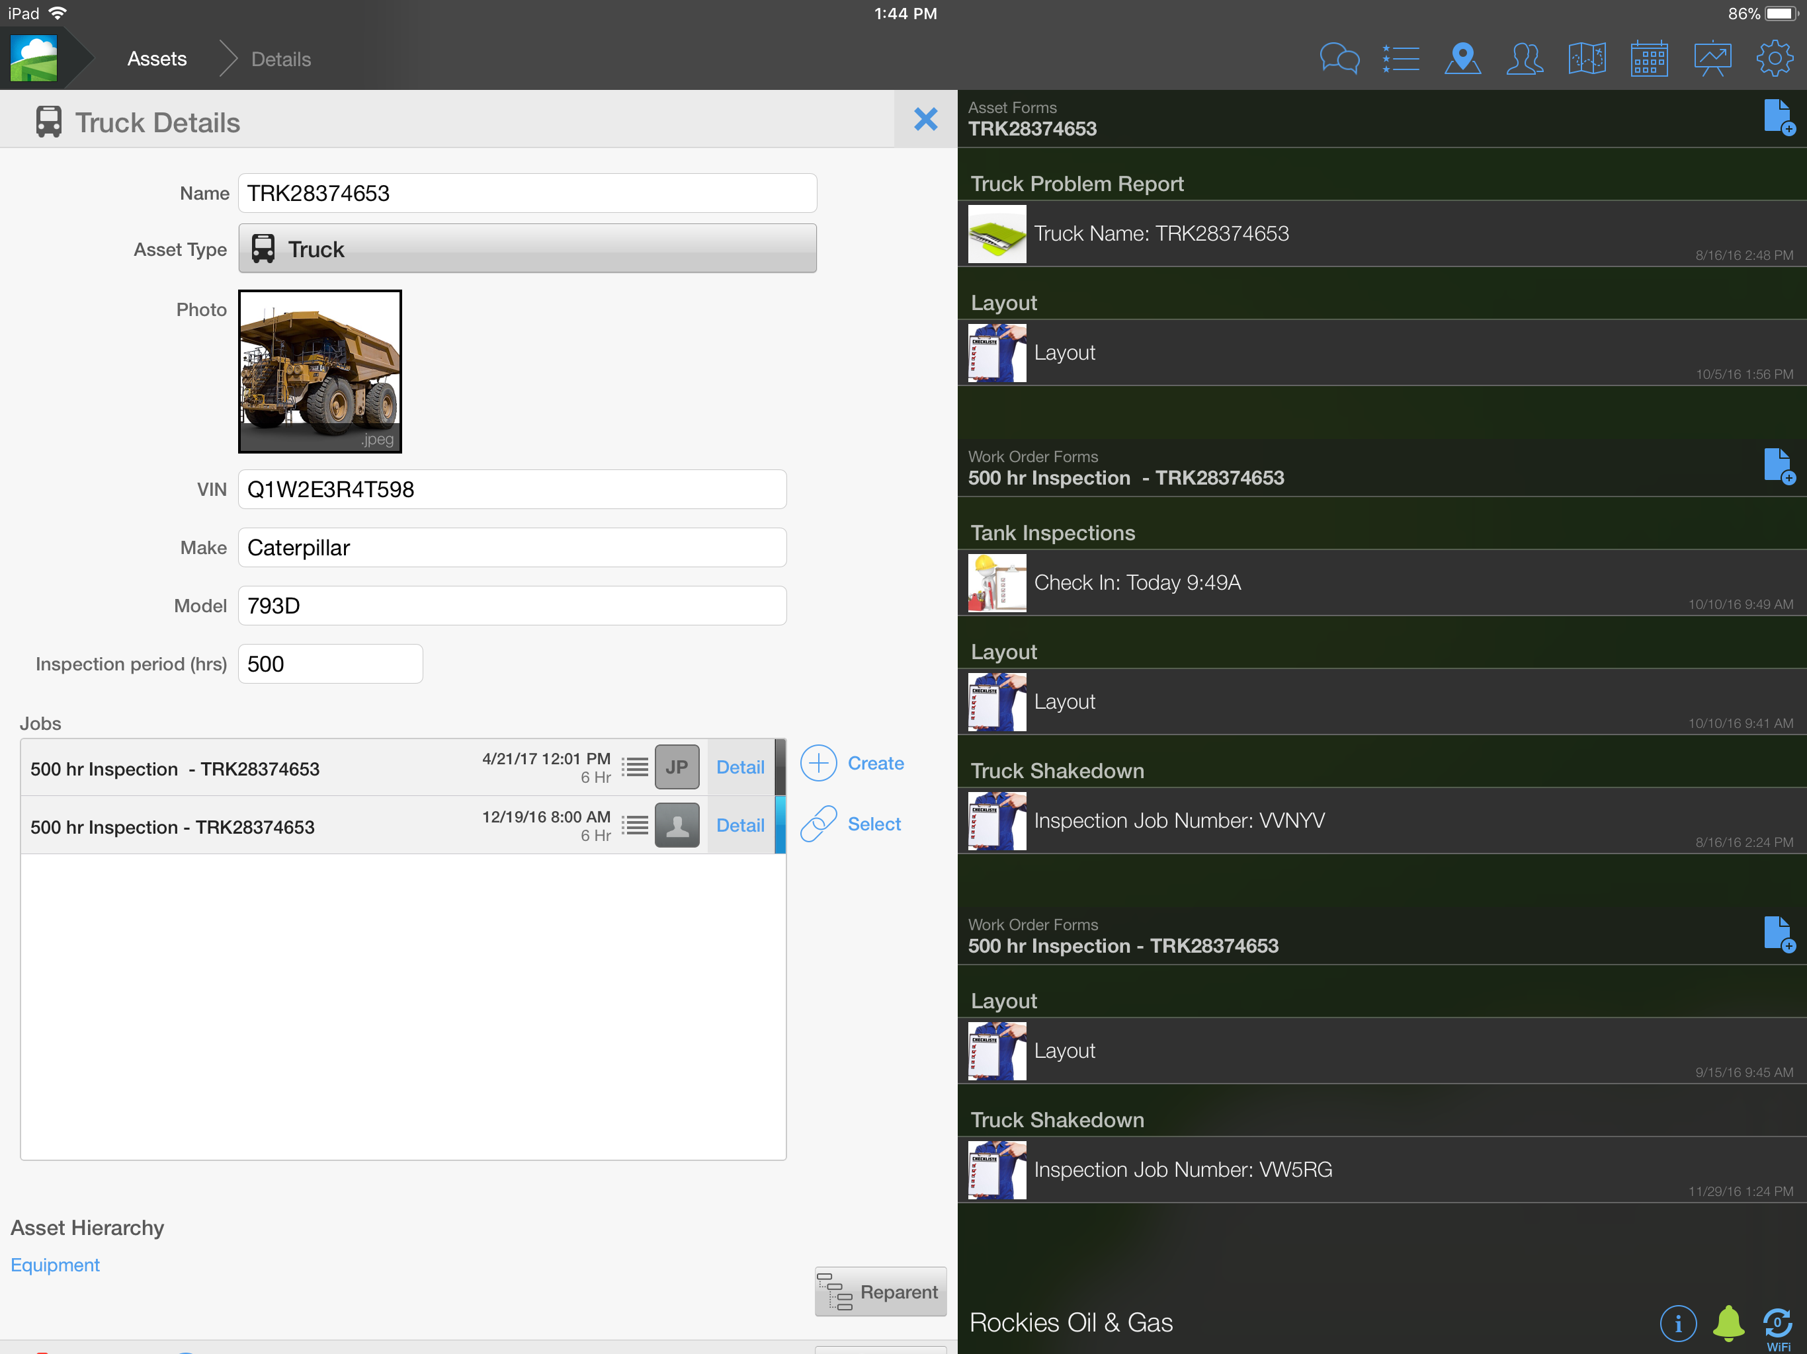Follow the Equipment hierarchy link
This screenshot has width=1807, height=1354.
pos(55,1265)
